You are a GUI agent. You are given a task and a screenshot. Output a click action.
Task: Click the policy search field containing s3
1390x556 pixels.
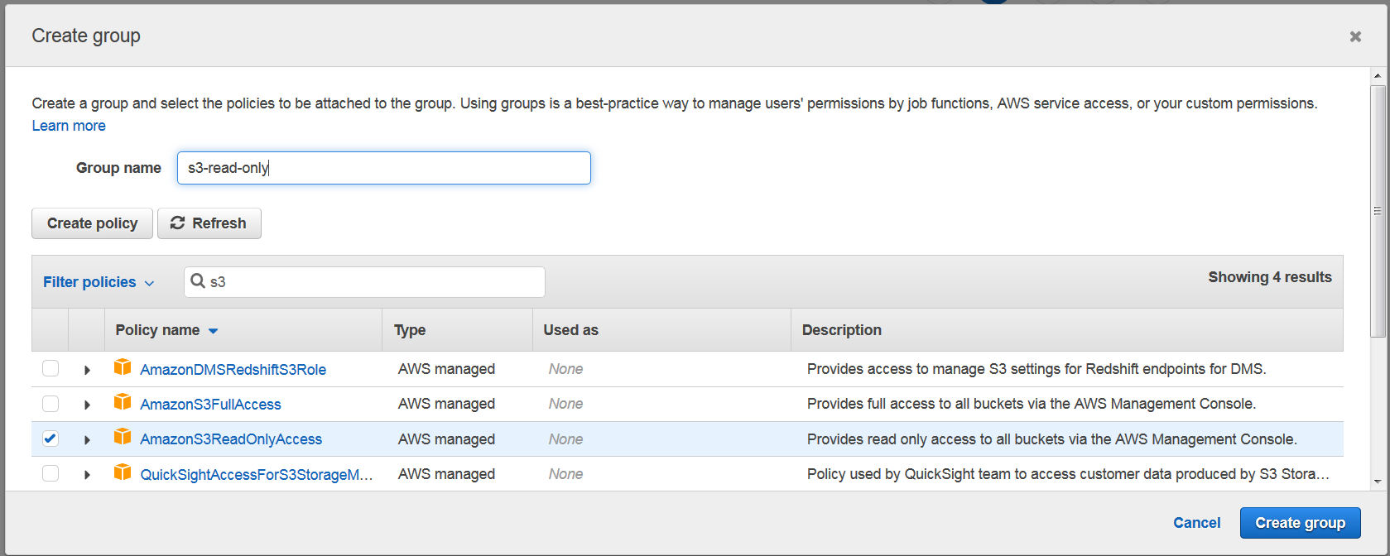364,282
